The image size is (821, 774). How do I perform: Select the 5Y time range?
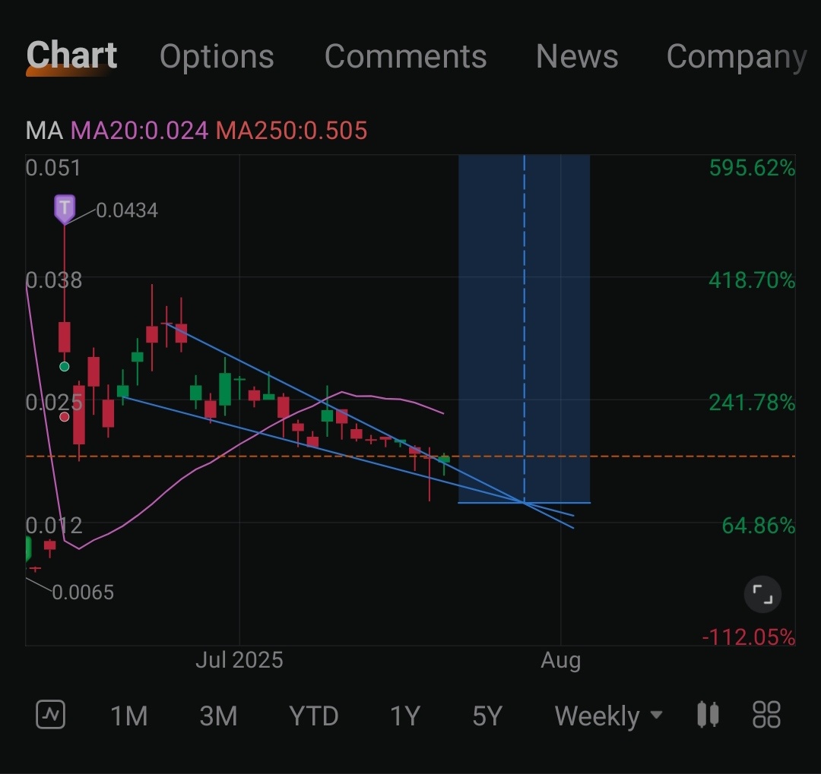pyautogui.click(x=487, y=716)
